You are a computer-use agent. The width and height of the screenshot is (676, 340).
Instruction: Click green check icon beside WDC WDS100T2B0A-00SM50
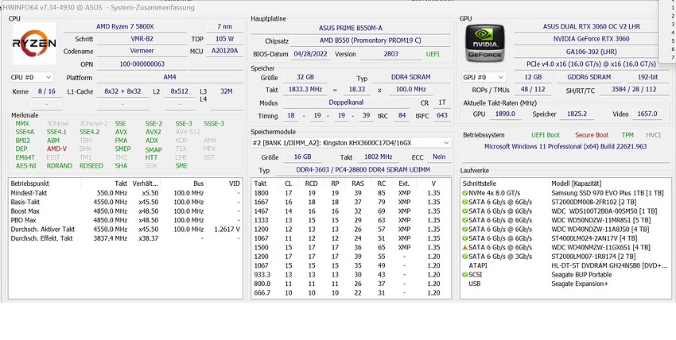pyautogui.click(x=464, y=211)
